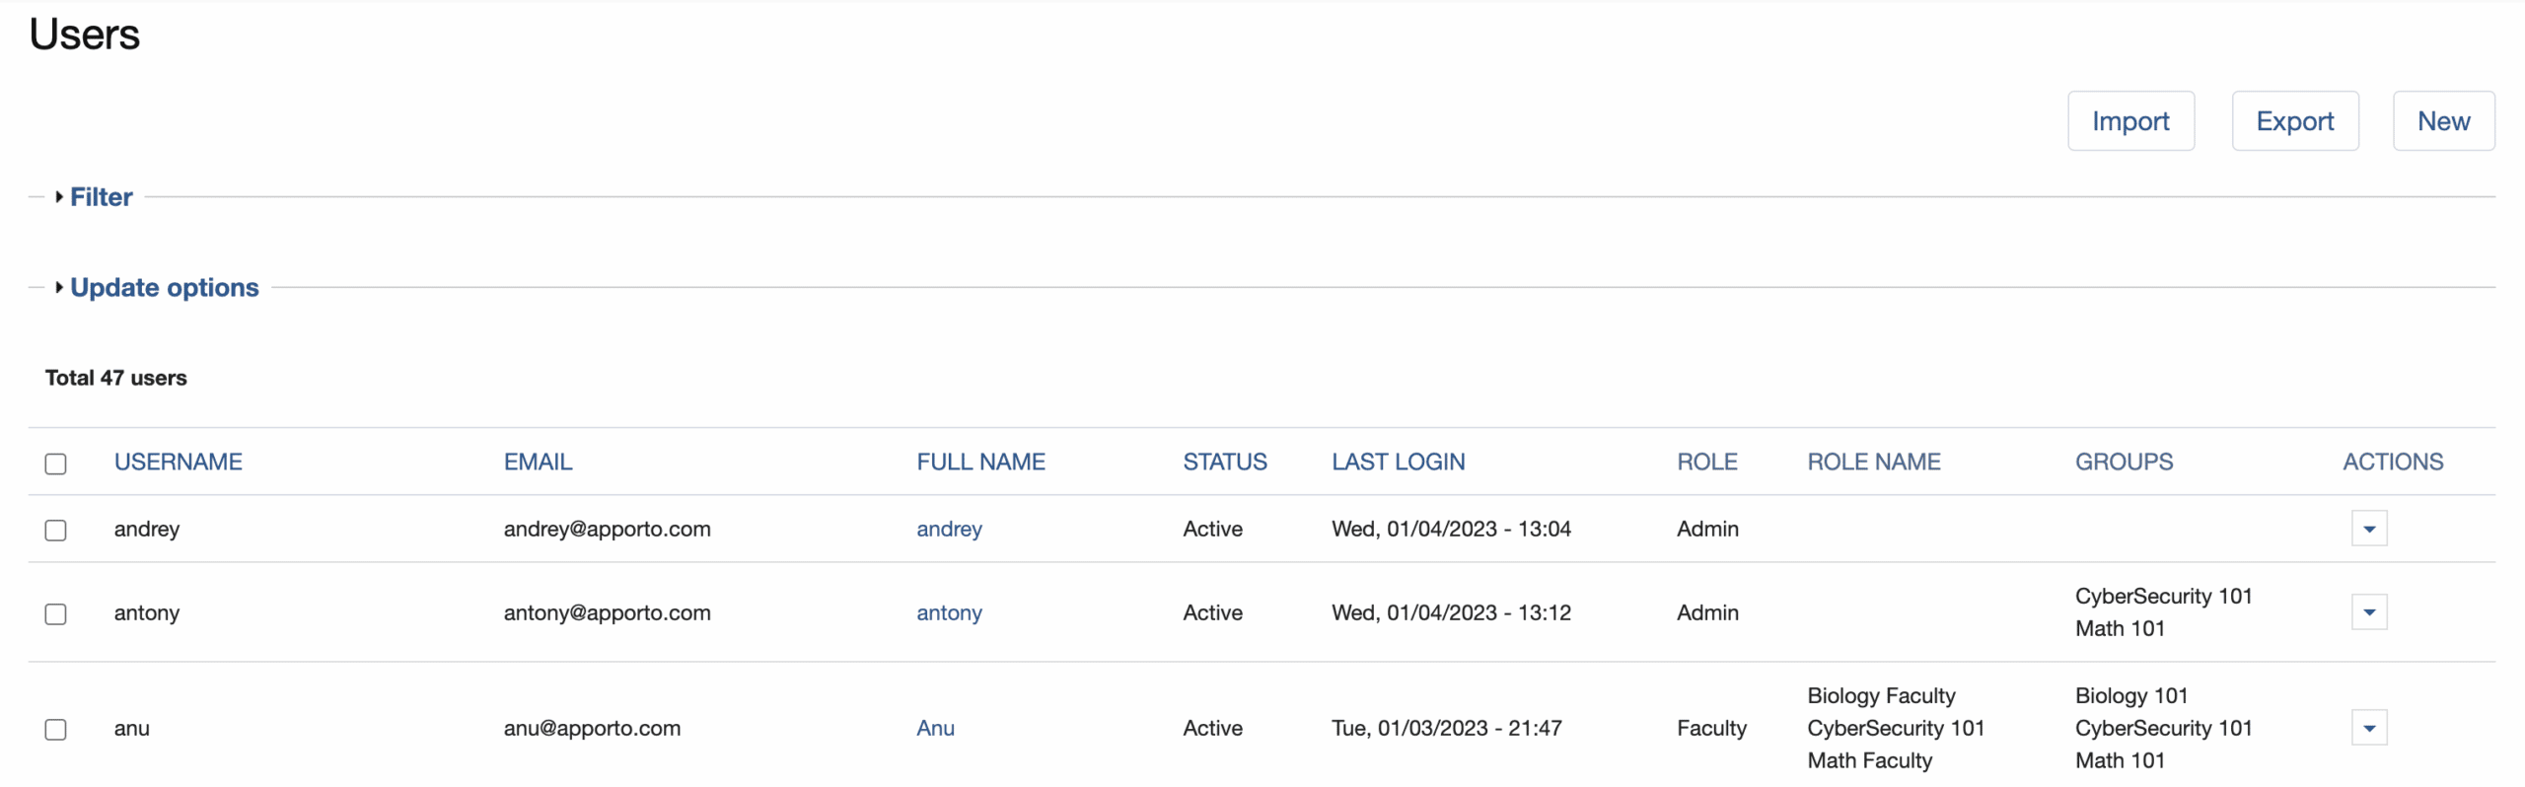
Task: Click the Import button
Action: click(x=2130, y=121)
